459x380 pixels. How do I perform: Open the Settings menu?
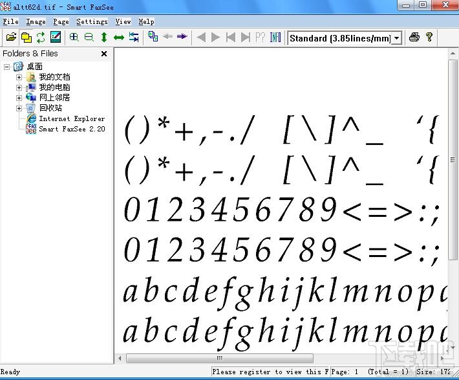(92, 22)
